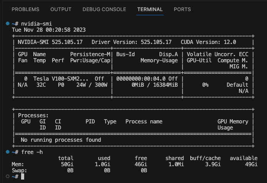Image resolution: width=267 pixels, height=183 pixels.
Task: Click the PID column header
Action: coord(90,121)
